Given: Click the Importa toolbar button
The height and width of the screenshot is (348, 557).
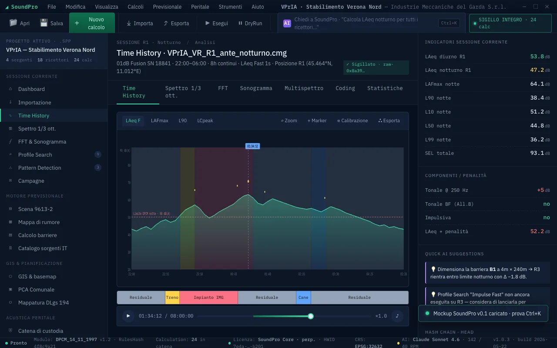Looking at the screenshot, I should point(140,23).
